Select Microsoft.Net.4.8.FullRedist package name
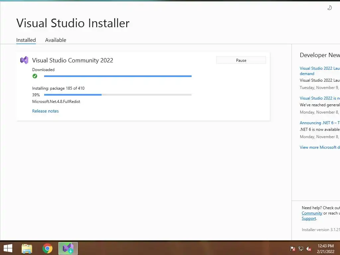The image size is (340, 255). click(x=56, y=102)
